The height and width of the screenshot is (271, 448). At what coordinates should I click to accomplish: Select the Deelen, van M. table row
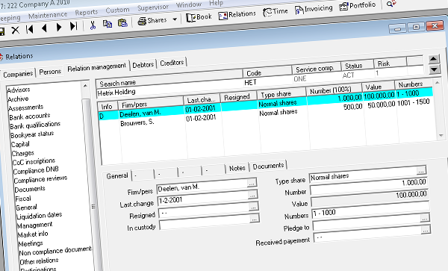(265, 105)
